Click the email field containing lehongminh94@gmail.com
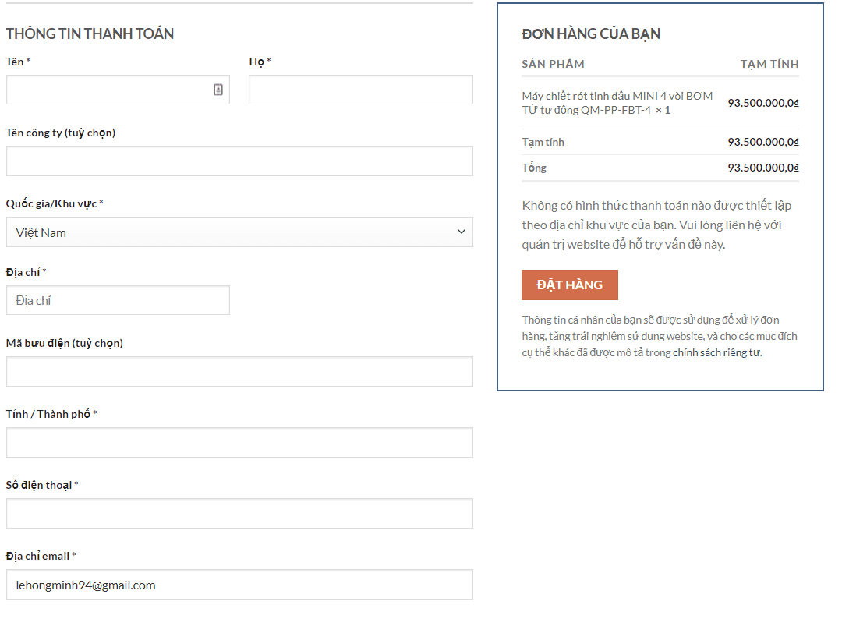This screenshot has width=842, height=619. coord(239,585)
